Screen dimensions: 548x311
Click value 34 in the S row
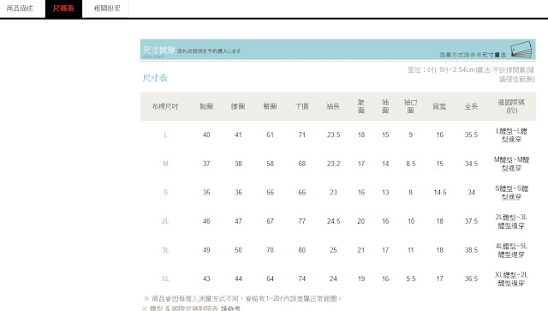point(471,193)
